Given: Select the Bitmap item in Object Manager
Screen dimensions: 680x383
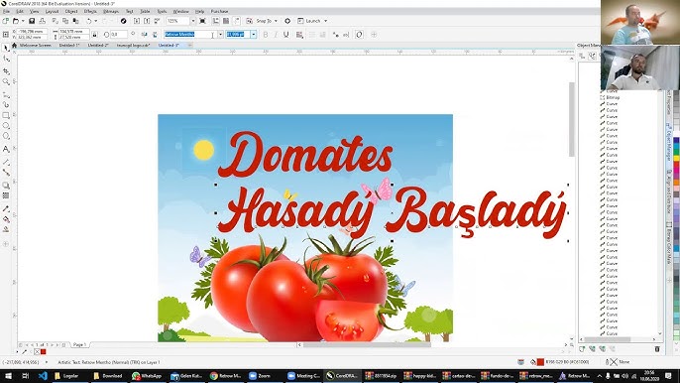Looking at the screenshot, I should click(613, 97).
